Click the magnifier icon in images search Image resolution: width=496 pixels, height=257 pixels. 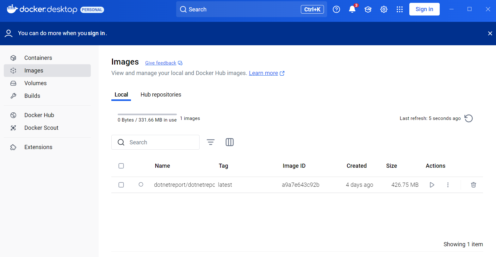pyautogui.click(x=121, y=142)
